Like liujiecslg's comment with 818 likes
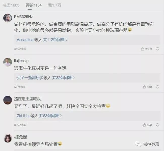The width and height of the screenshot is (164, 151). point(147,87)
